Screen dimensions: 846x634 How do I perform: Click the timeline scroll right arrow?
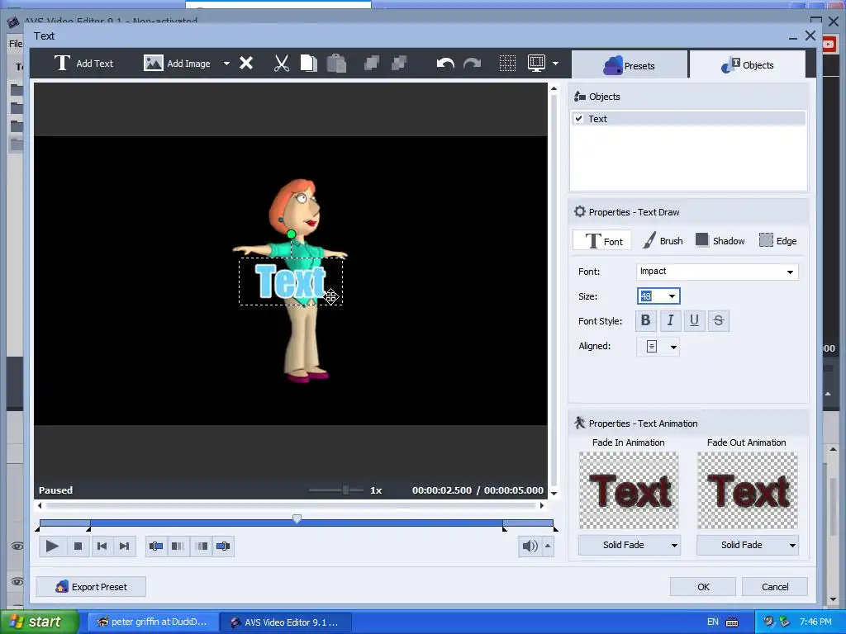pos(542,506)
